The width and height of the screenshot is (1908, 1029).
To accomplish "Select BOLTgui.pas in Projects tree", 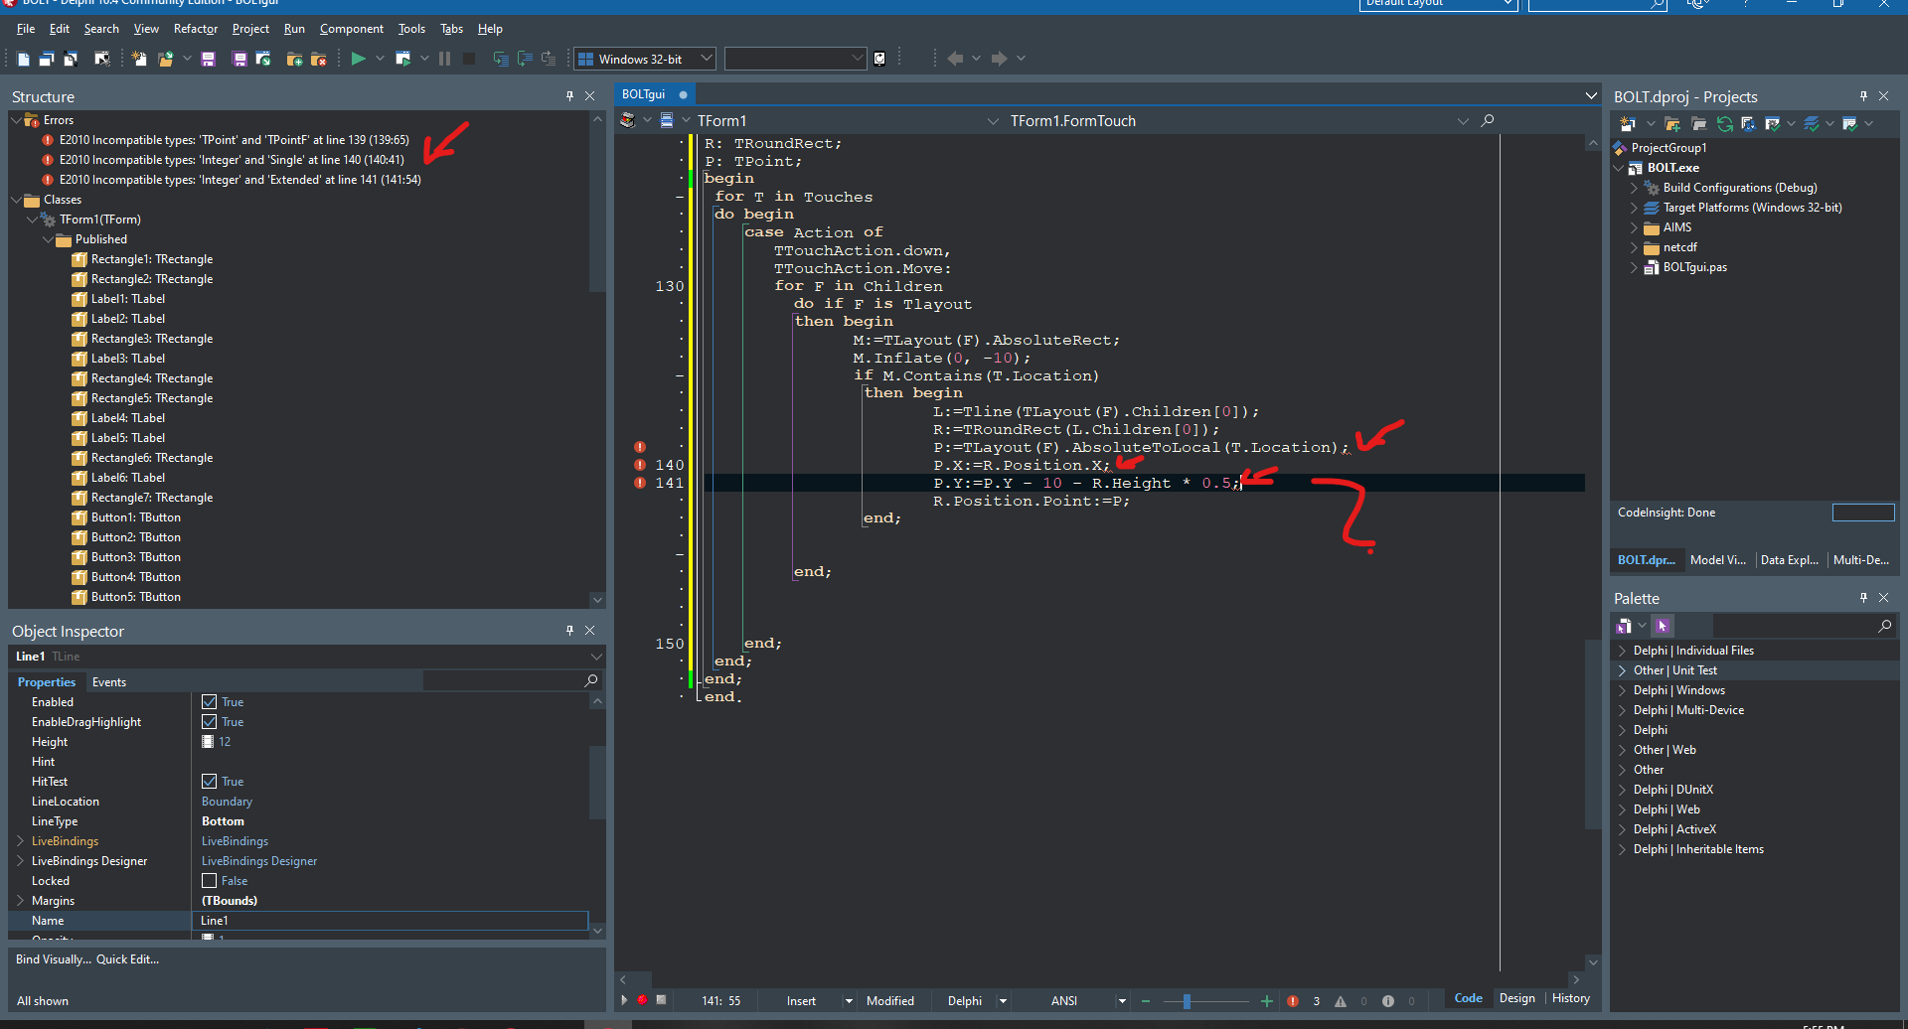I will (x=1694, y=267).
